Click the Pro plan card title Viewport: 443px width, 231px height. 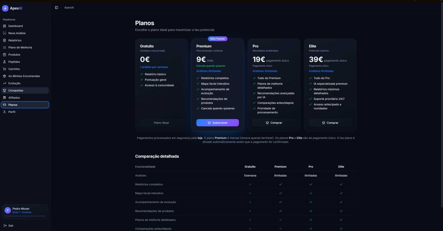(x=256, y=46)
